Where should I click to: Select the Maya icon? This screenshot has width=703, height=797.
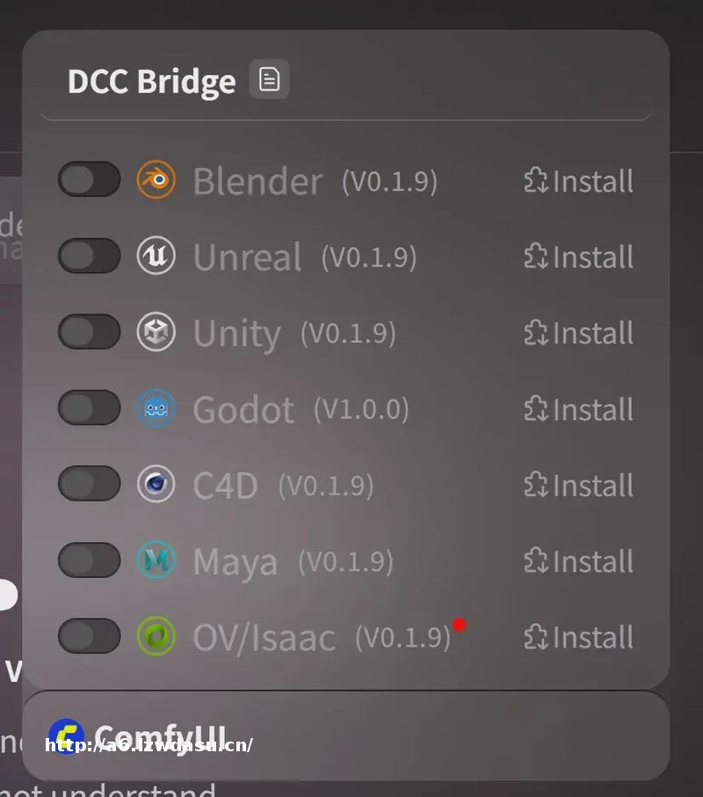pos(156,560)
